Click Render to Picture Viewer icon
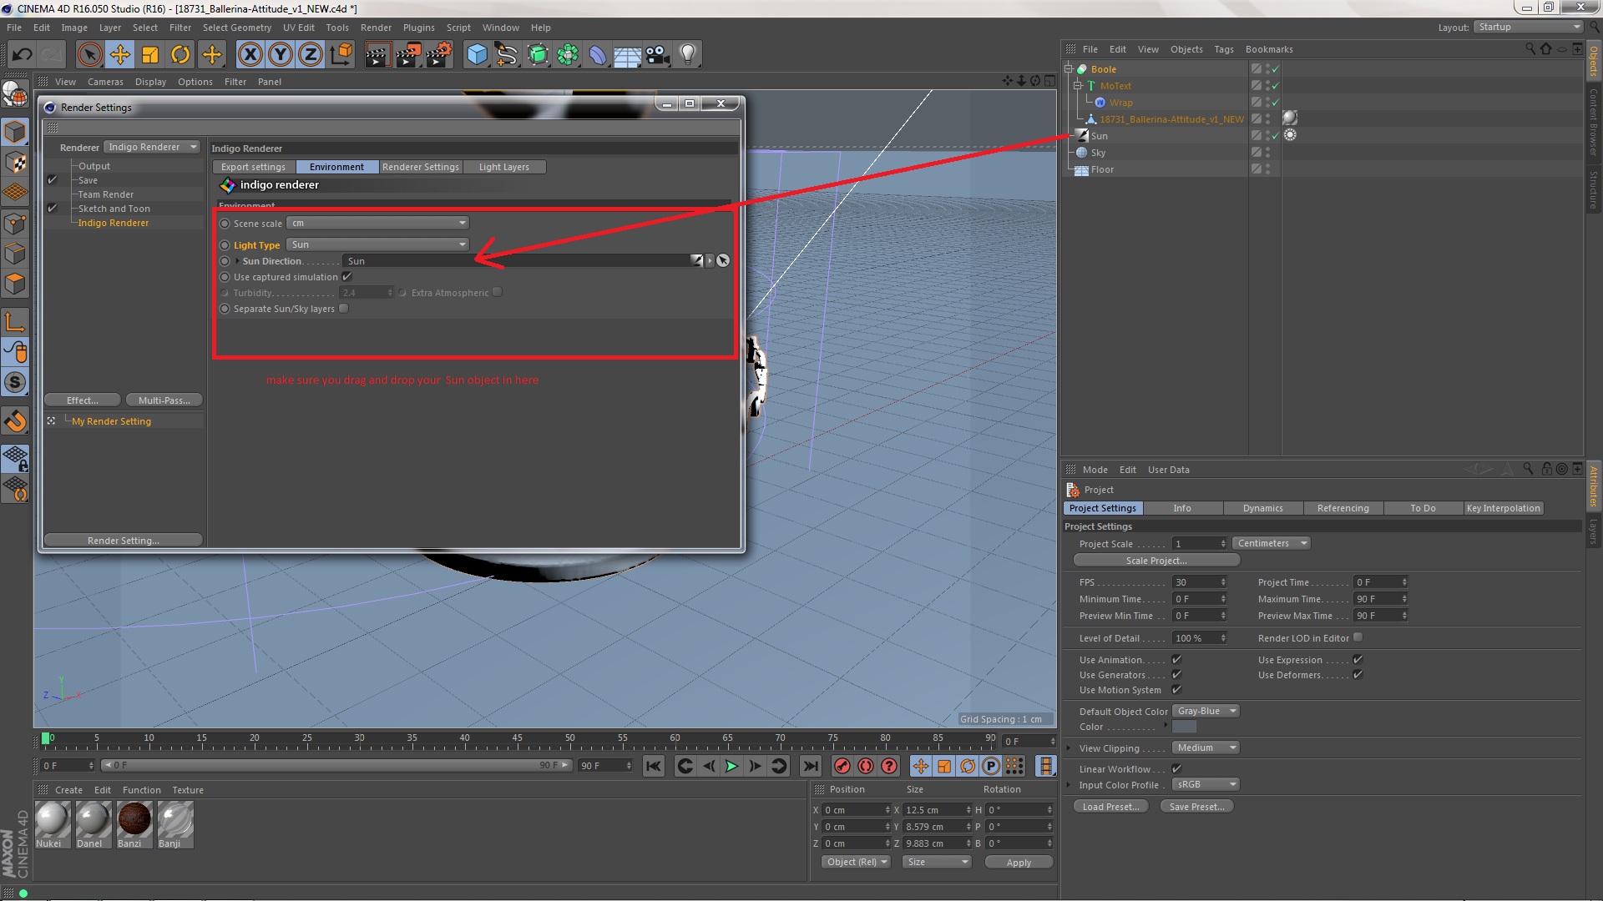Viewport: 1603px width, 901px height. click(x=408, y=55)
